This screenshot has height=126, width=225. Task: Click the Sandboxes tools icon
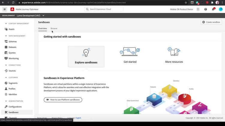pos(6,112)
